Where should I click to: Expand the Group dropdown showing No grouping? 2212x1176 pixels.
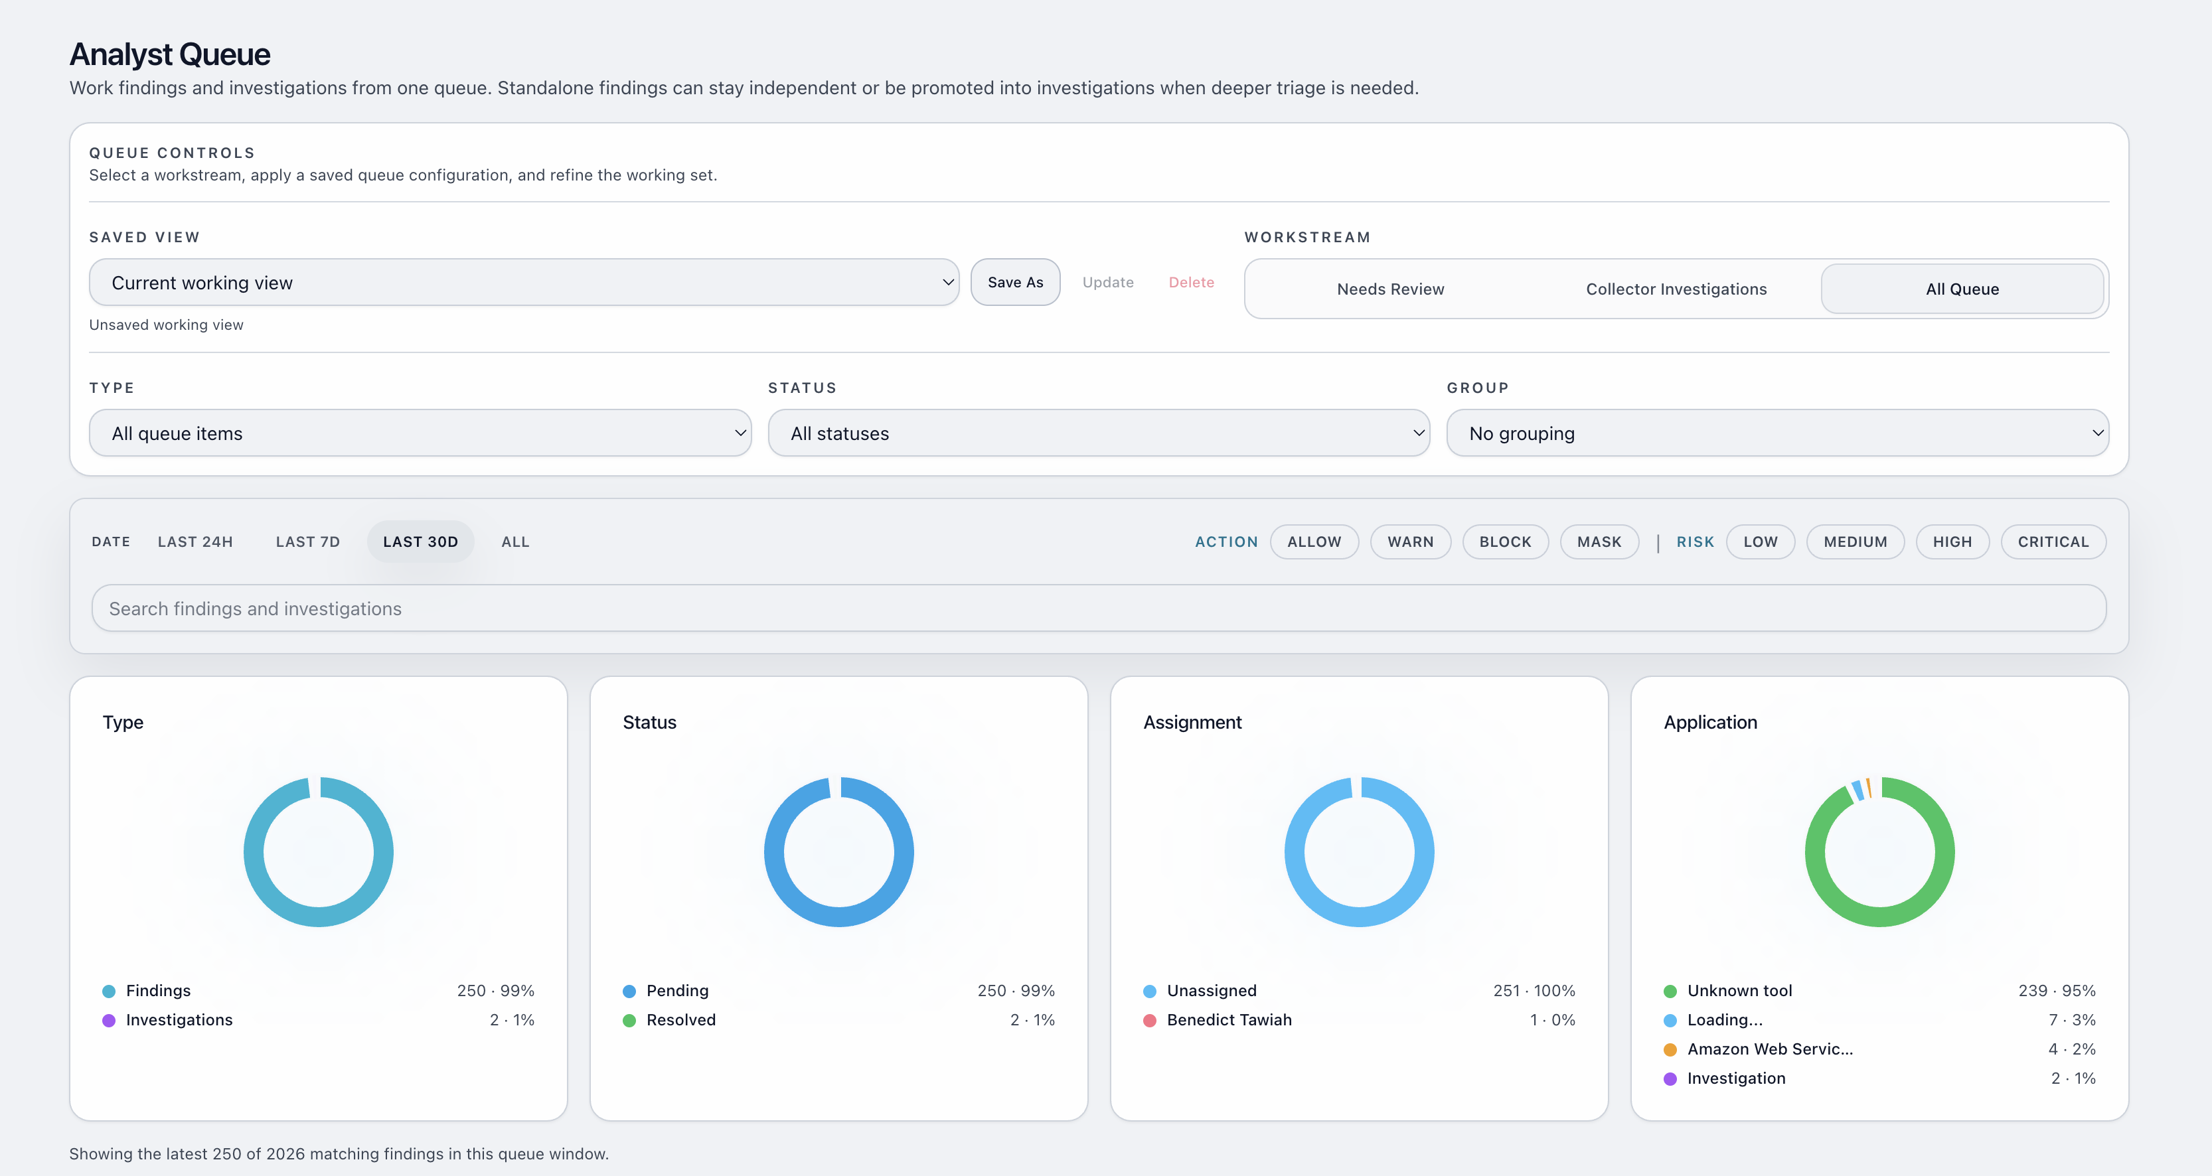[x=1777, y=433]
